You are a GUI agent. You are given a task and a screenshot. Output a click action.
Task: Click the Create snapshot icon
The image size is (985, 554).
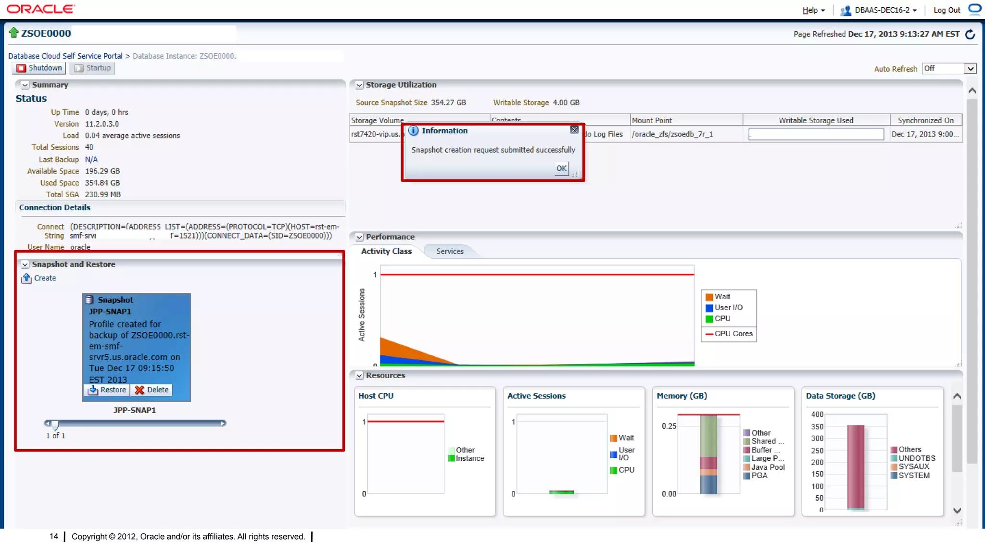[x=27, y=278]
